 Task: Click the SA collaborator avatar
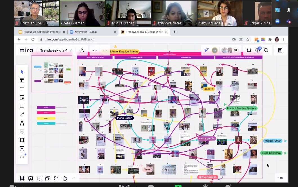(x=215, y=50)
